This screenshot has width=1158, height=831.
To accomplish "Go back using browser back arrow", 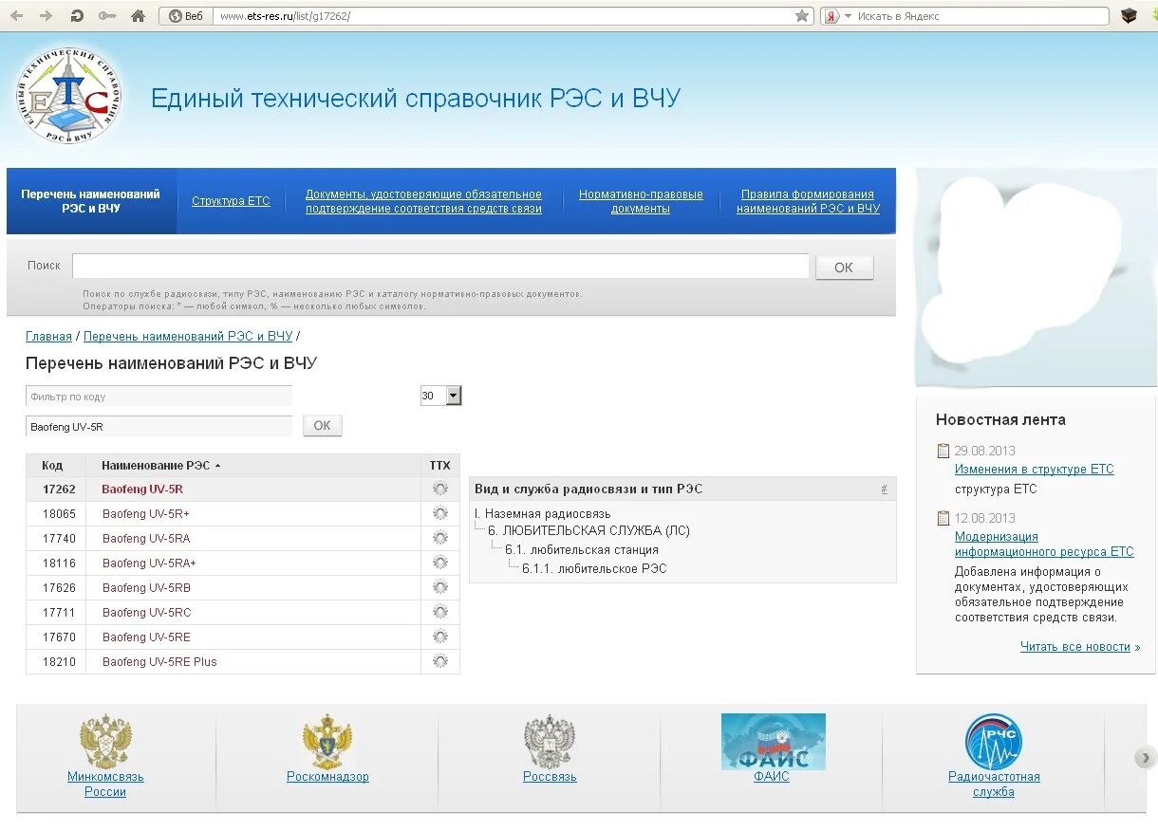I will tap(16, 16).
